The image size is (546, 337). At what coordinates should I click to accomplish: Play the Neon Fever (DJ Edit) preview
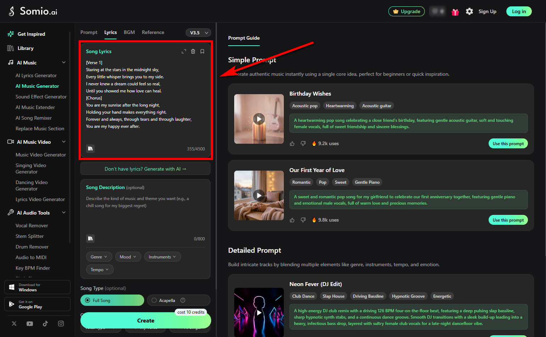point(259,313)
